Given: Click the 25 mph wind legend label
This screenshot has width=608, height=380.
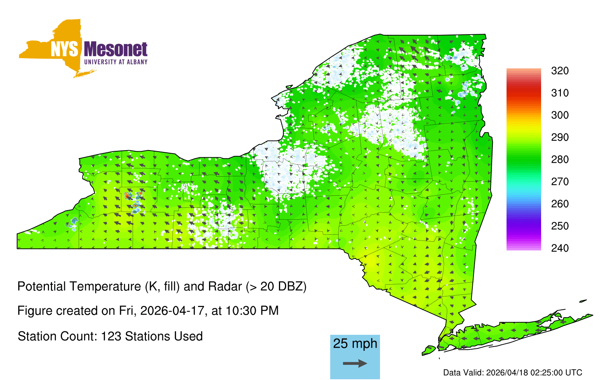Looking at the screenshot, I should [x=355, y=344].
